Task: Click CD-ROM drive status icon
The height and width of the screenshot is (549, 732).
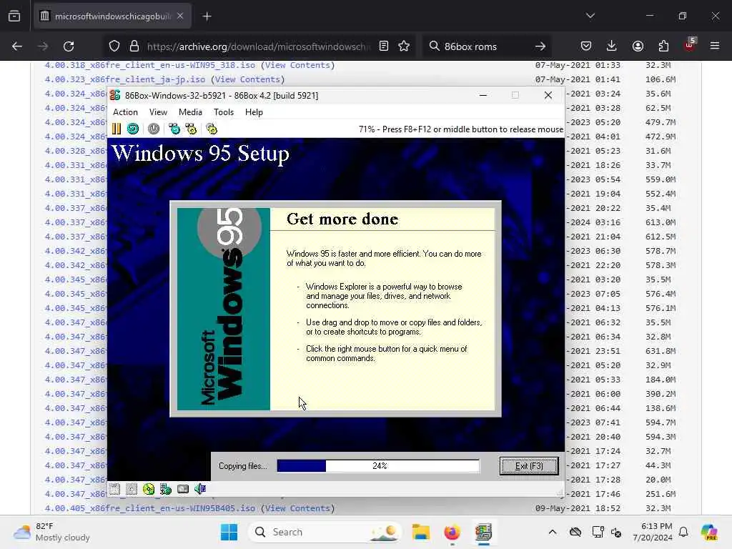Action: pyautogui.click(x=149, y=489)
